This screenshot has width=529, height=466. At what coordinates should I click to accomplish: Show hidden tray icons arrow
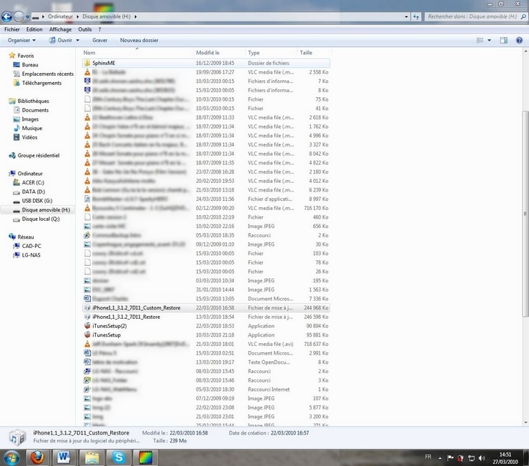440,458
